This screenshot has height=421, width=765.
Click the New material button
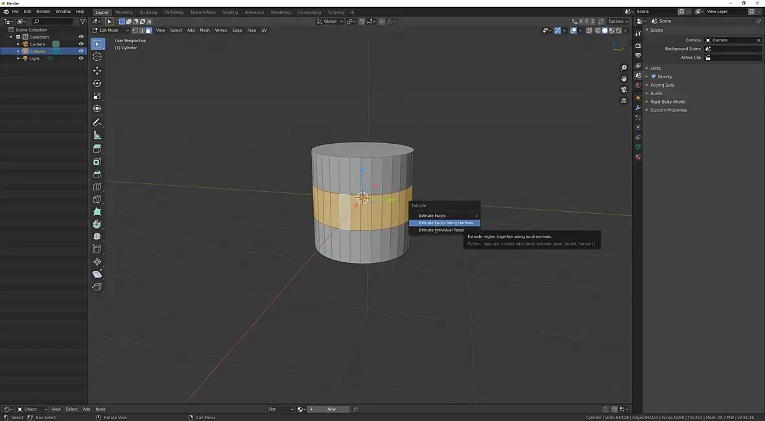click(x=331, y=409)
